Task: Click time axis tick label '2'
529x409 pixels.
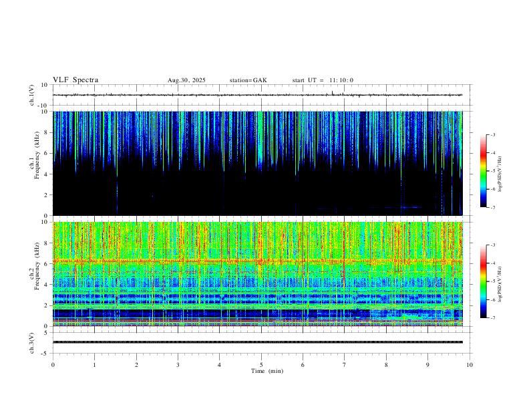Action: tap(136, 365)
